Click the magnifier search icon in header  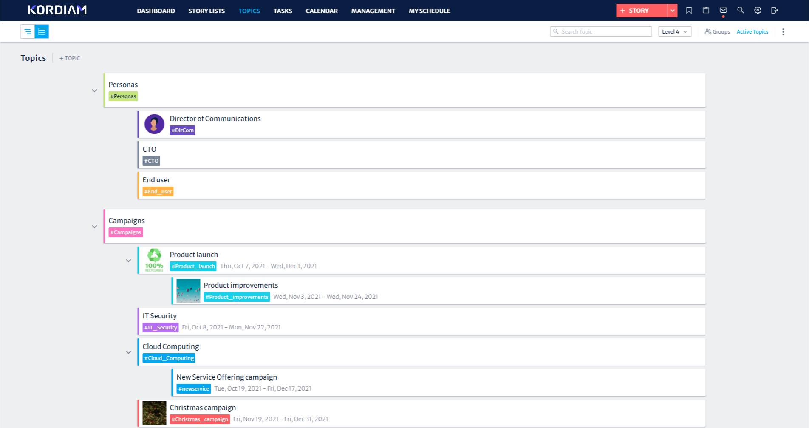(x=741, y=11)
